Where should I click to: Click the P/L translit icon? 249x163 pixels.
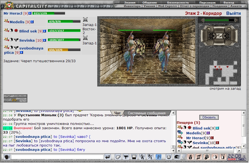[x=150, y=157]
